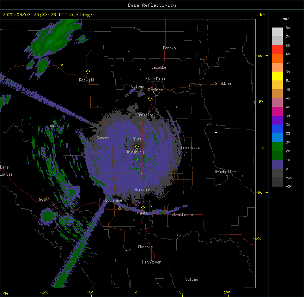The width and height of the screenshot is (304, 297).
Task: Click the -30 value in the dBZ legend
Action: coord(289,186)
